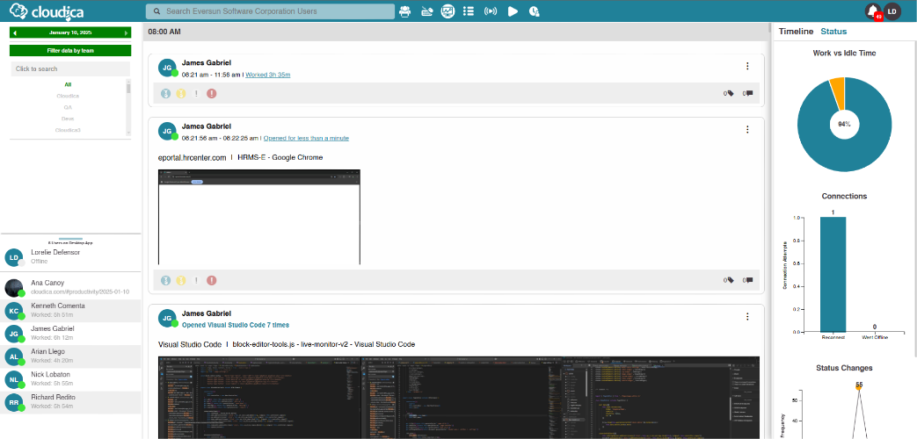The height and width of the screenshot is (439, 917).
Task: Select the Cloudica3 team filter
Action: click(68, 130)
